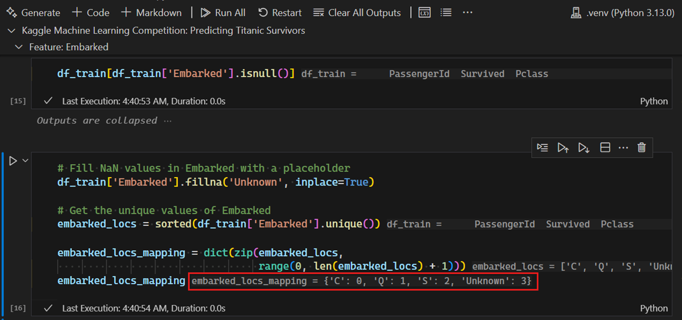Click Run All in the notebook toolbar
The height and width of the screenshot is (320, 682).
click(x=223, y=12)
